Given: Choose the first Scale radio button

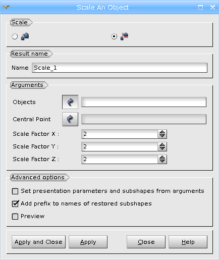Looking at the screenshot, I should click(15, 36).
